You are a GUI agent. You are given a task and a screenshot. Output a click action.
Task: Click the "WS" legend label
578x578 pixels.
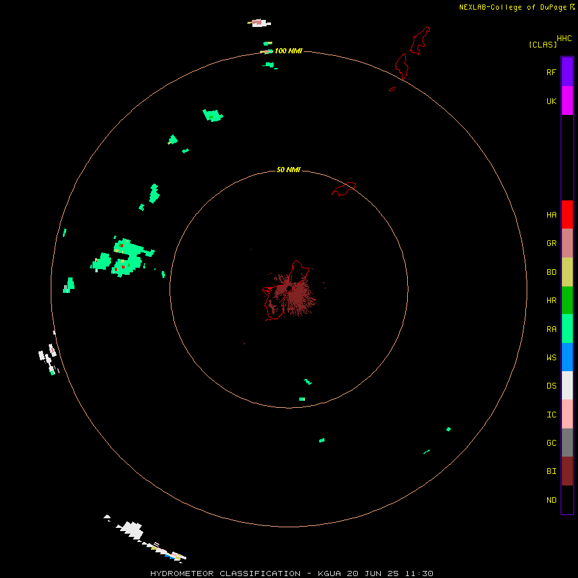551,357
